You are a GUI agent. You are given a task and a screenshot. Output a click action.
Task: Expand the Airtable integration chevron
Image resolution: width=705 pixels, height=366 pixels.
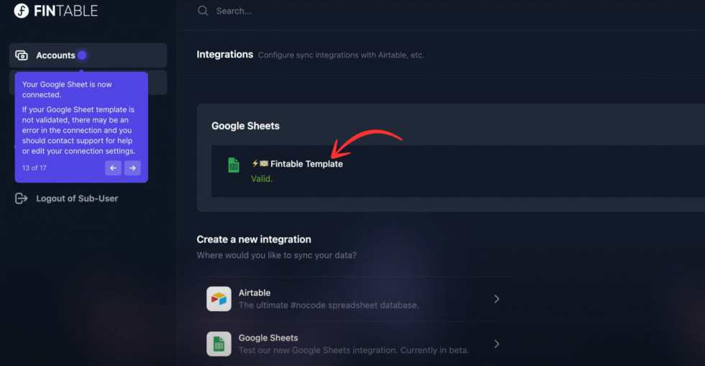[496, 299]
